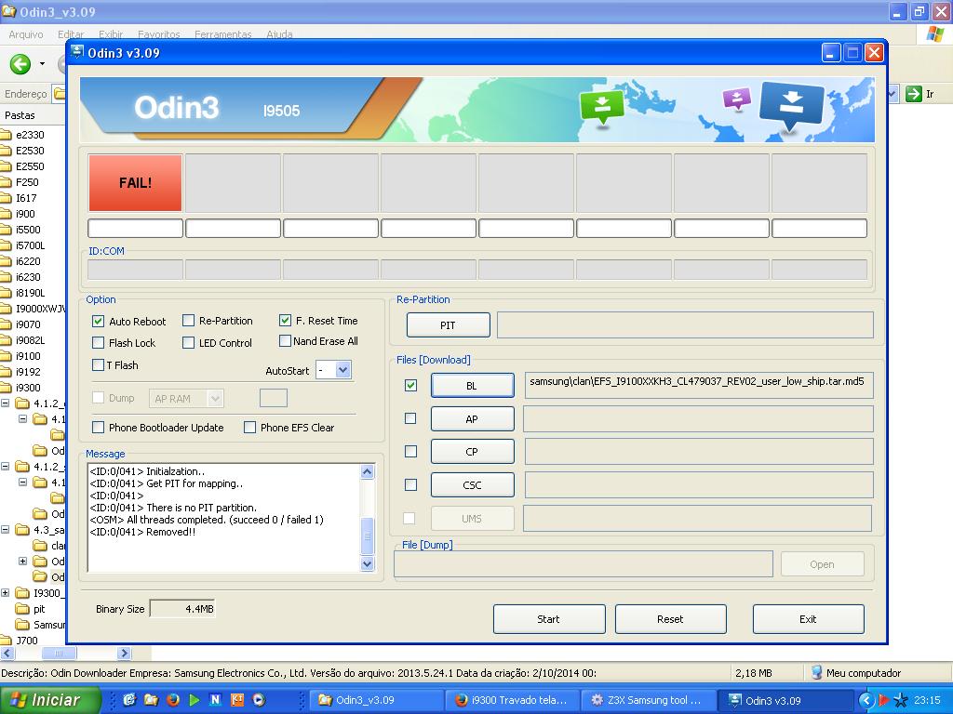This screenshot has height=714, width=953.
Task: Open the Ferramentas menu
Action: pyautogui.click(x=223, y=34)
